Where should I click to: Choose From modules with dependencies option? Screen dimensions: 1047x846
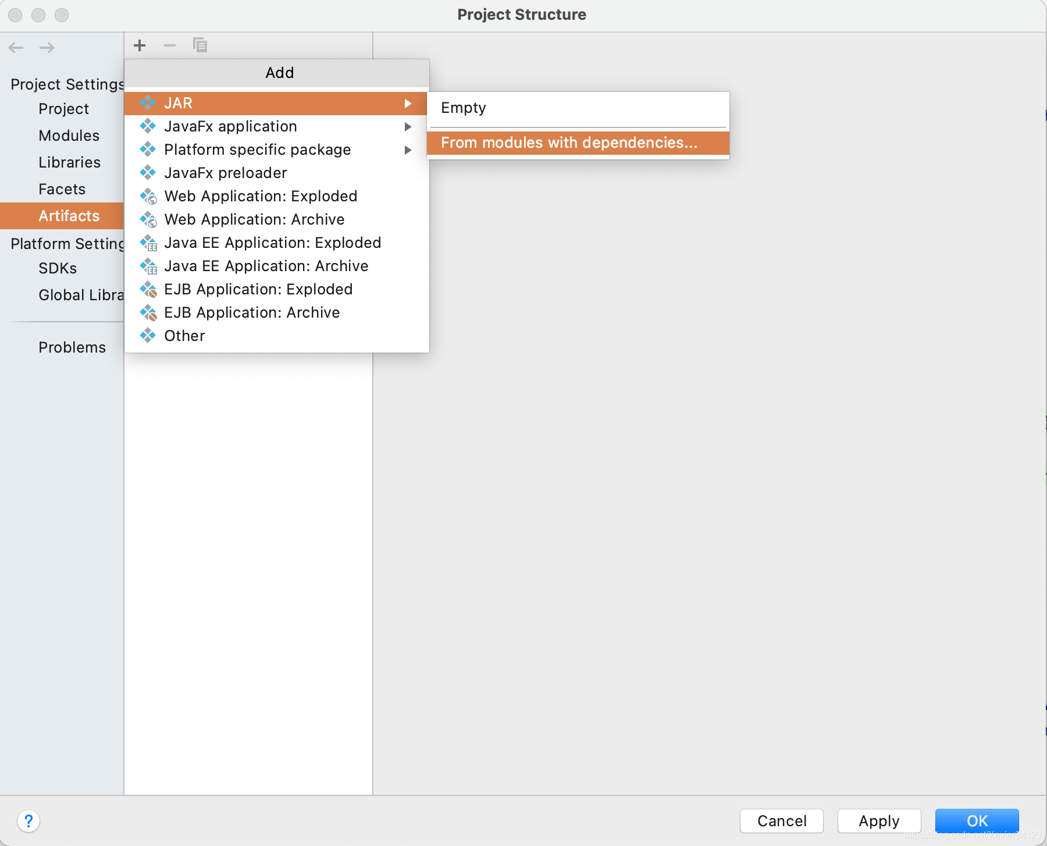pos(578,143)
